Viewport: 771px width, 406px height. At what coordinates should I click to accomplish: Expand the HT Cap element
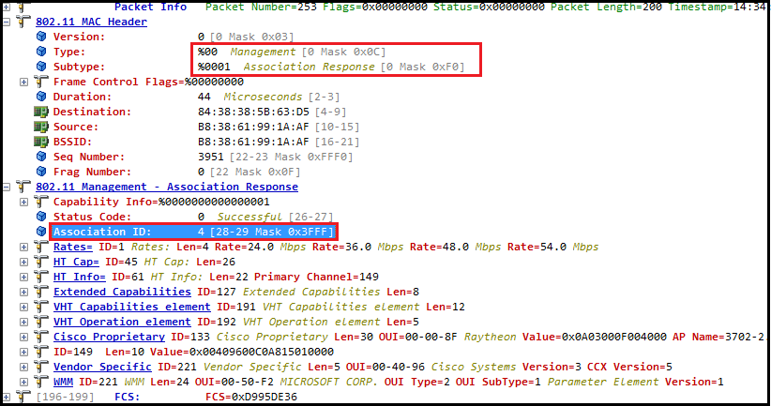pyautogui.click(x=24, y=262)
